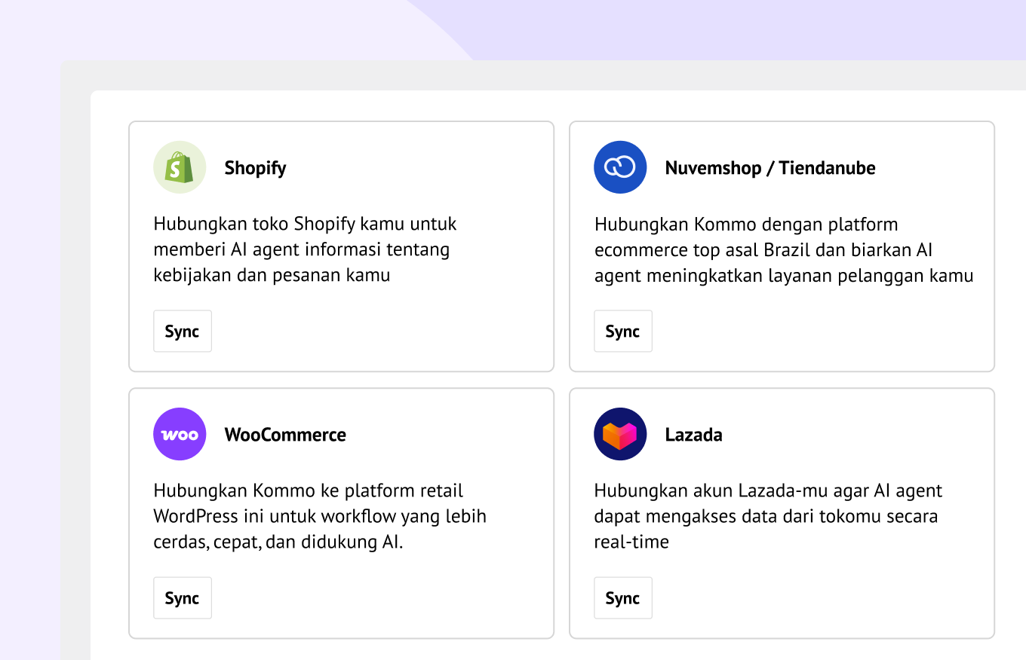Click the Shopify card title text
Screen dimensions: 1026x660
[255, 168]
